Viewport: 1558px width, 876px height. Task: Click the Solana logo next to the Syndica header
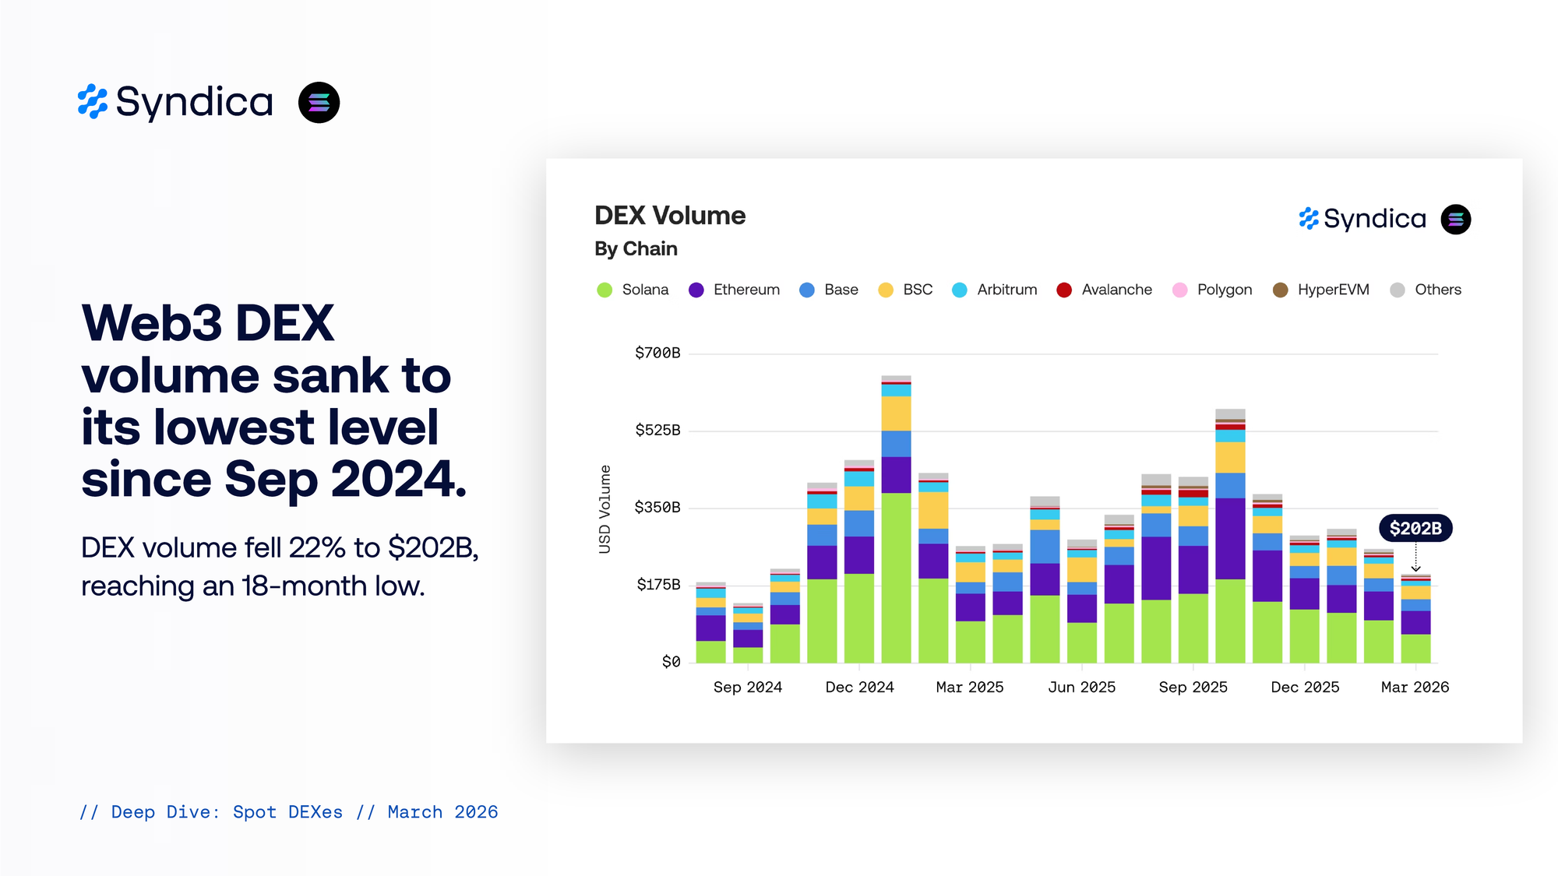319,103
